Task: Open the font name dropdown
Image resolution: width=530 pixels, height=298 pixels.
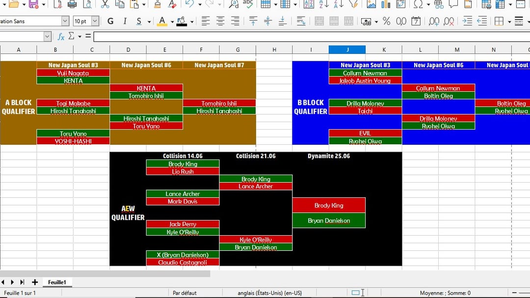Action: pyautogui.click(x=65, y=21)
